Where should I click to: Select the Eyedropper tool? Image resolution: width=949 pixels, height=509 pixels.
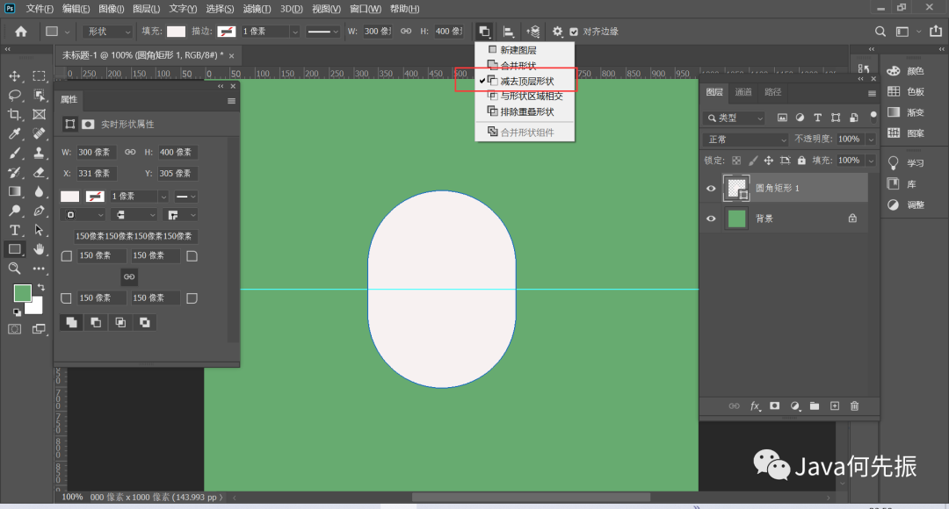(15, 133)
